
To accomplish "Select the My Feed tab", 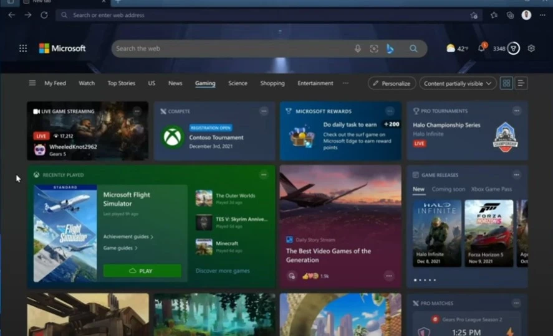I will pos(55,83).
